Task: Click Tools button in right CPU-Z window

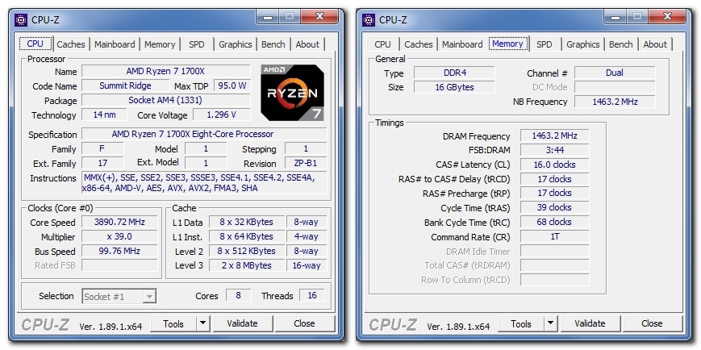Action: click(521, 323)
